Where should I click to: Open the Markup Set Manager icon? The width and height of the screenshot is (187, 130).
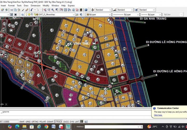coord(77,10)
